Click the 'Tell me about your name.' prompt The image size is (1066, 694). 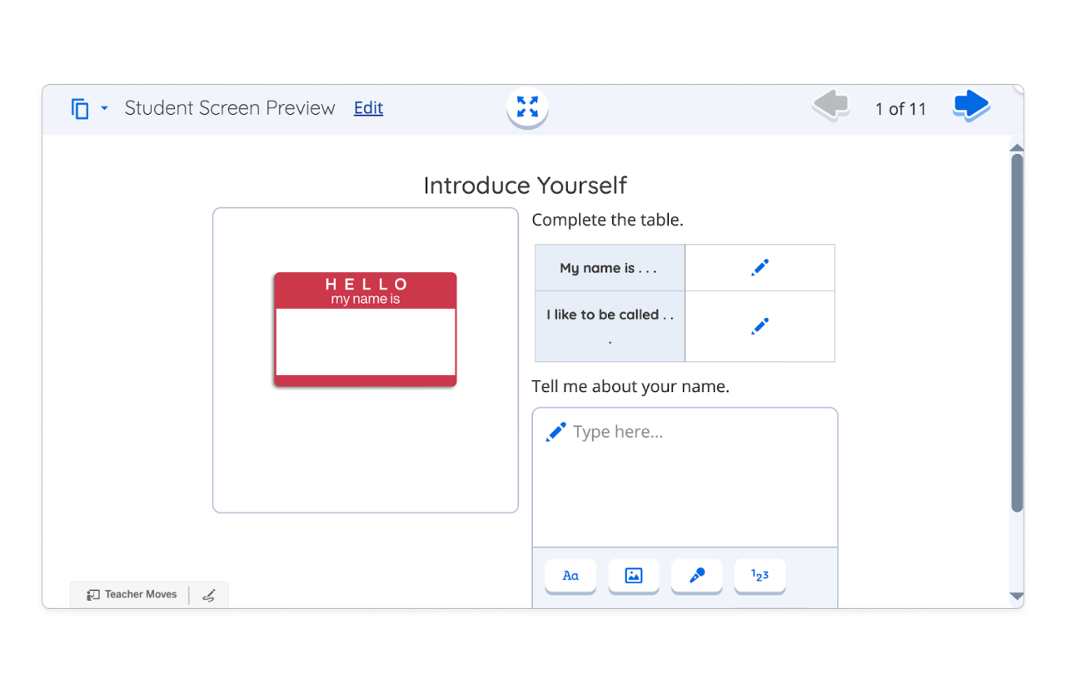pyautogui.click(x=630, y=387)
